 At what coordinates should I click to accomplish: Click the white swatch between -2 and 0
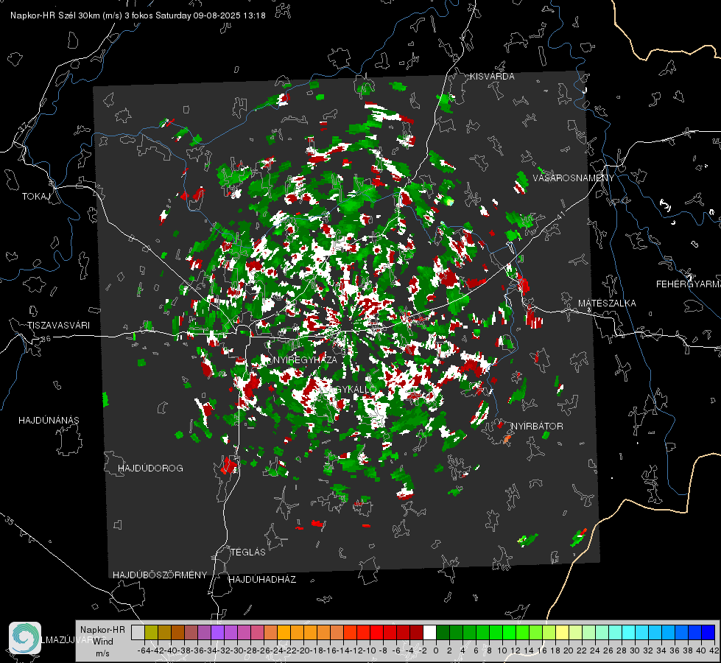[430, 632]
